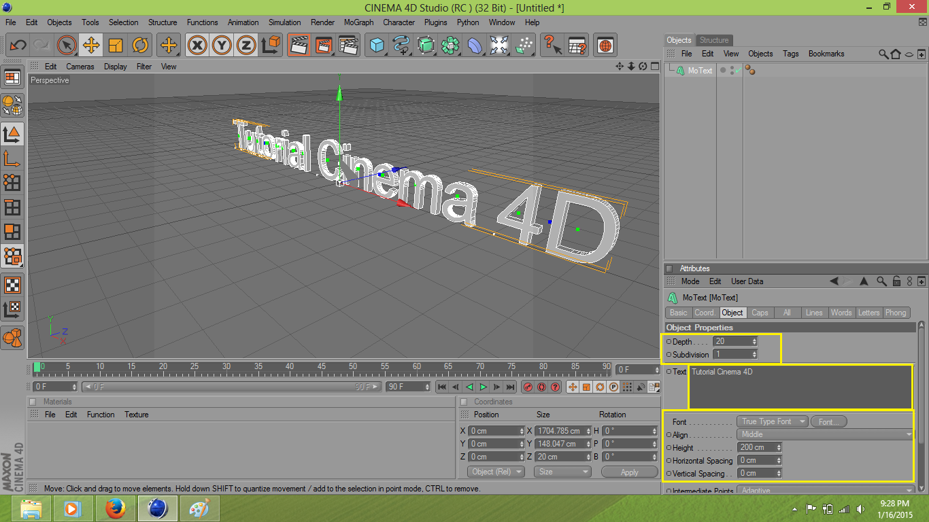Select MoText object in Objects manager
Image resolution: width=929 pixels, height=522 pixels.
pyautogui.click(x=700, y=71)
